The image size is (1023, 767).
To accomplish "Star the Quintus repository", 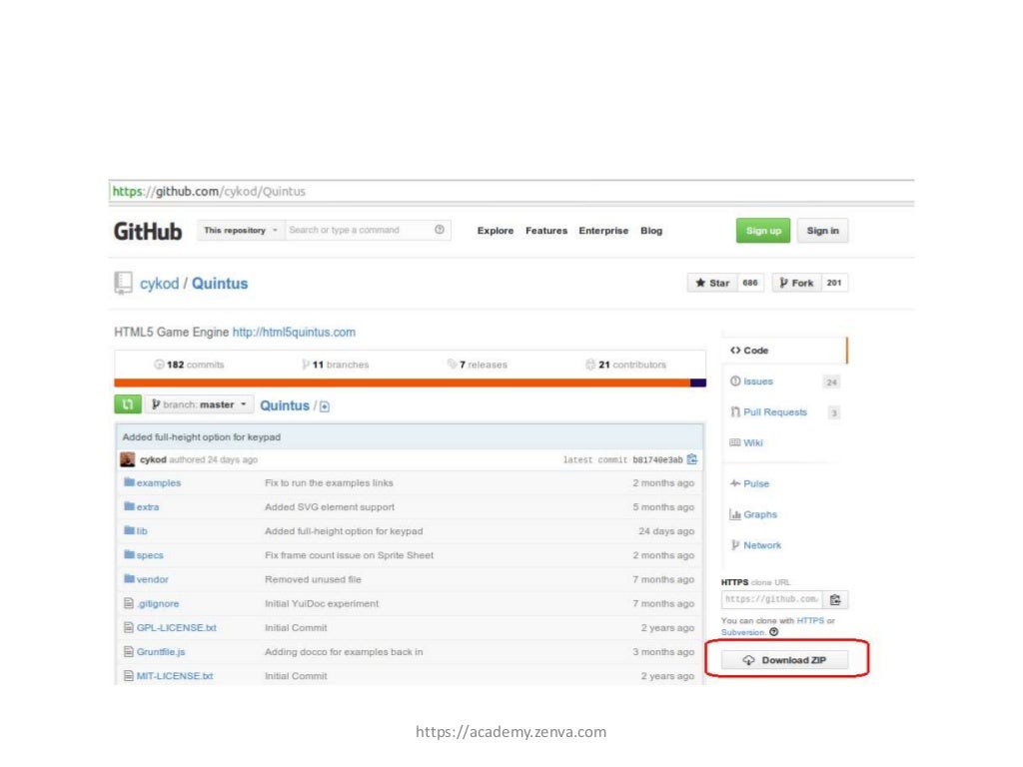I will (x=712, y=283).
